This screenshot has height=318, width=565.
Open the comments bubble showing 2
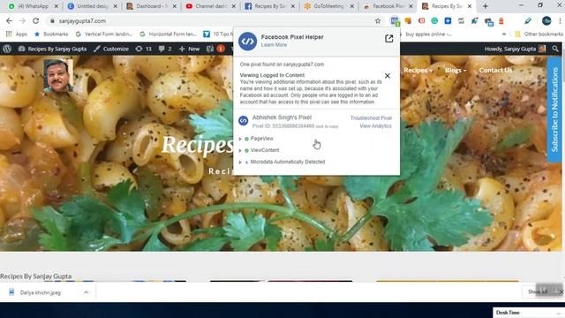[x=165, y=49]
